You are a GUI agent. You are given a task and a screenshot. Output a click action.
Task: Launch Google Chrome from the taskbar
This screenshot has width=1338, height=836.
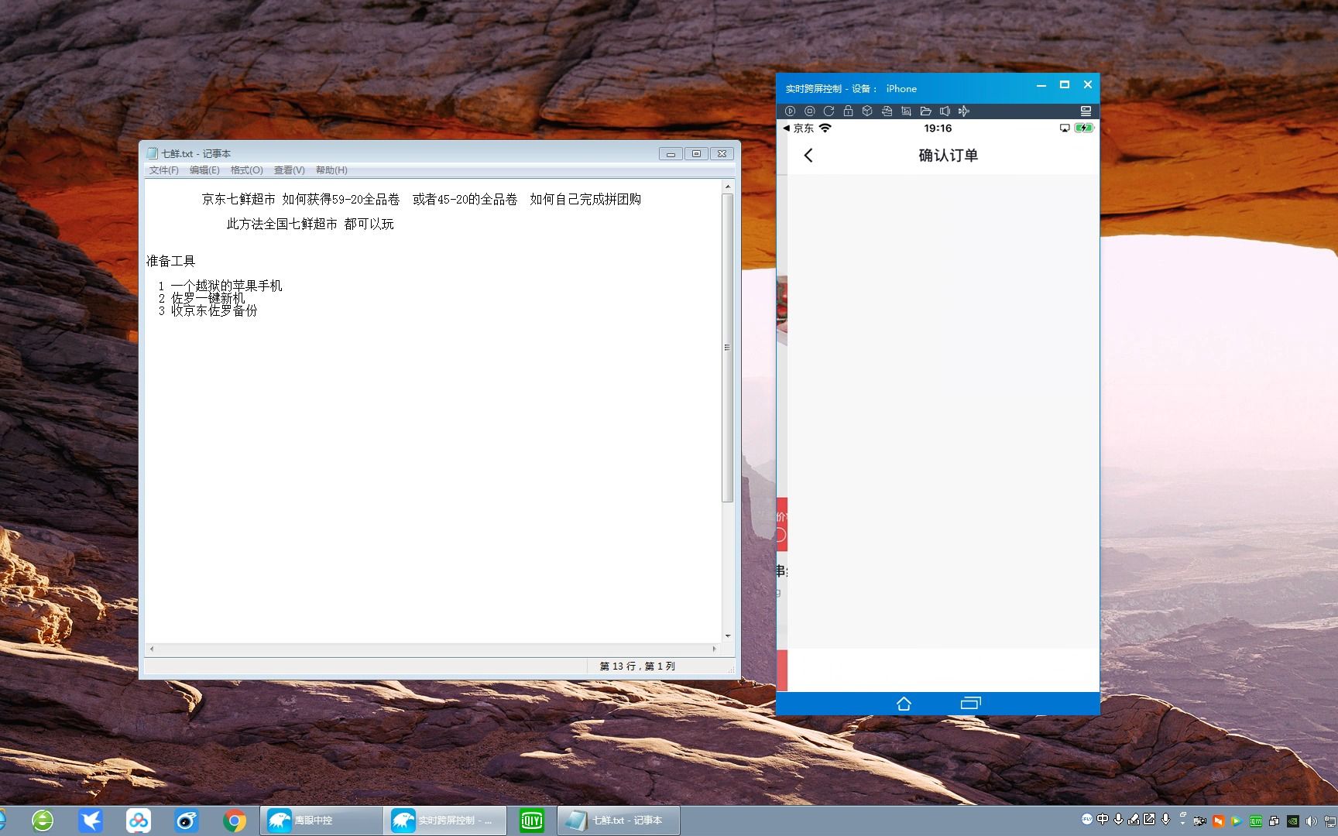coord(235,821)
